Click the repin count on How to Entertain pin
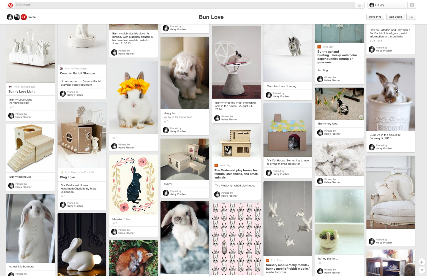 pos(372,41)
